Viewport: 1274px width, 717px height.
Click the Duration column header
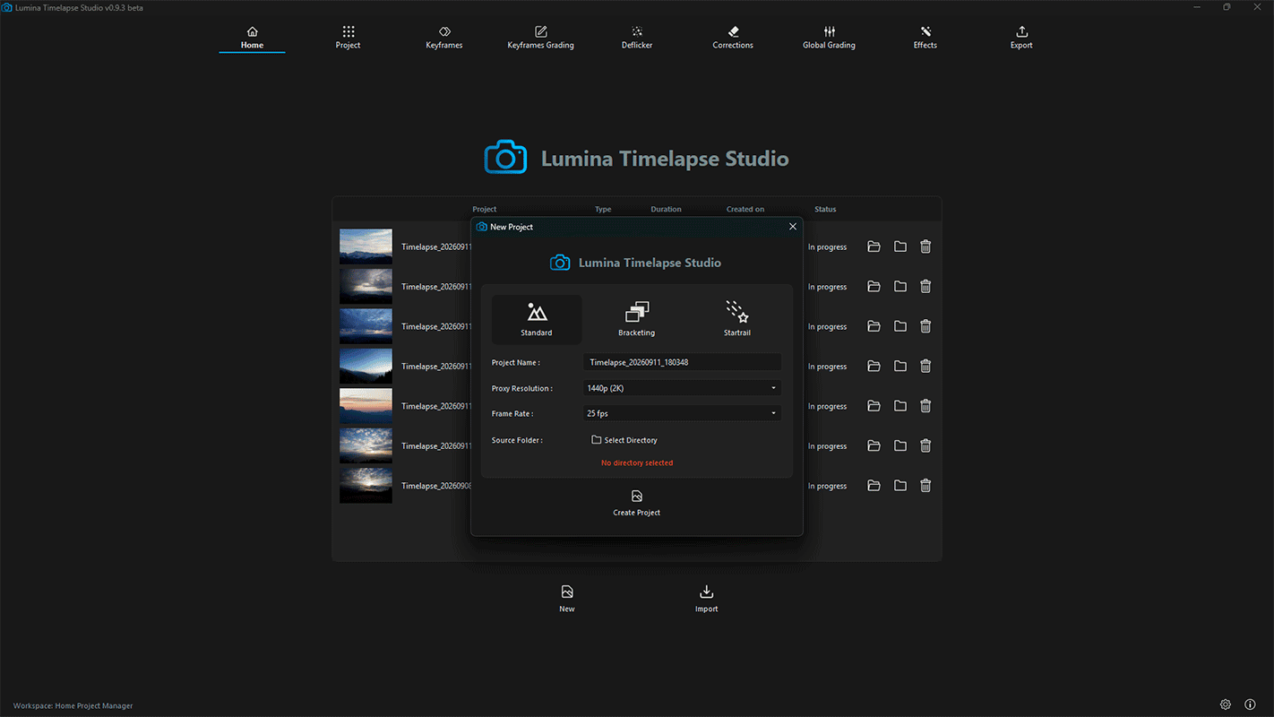point(666,209)
